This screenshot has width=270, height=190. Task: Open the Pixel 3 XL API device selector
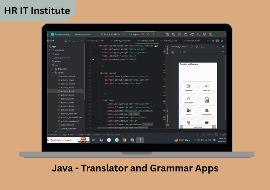(x=112, y=34)
